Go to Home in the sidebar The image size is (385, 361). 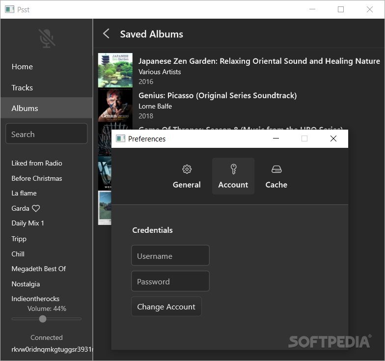coord(47,67)
